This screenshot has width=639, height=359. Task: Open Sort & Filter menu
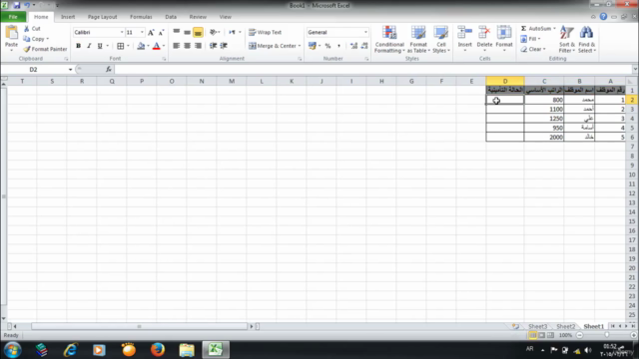pos(567,39)
